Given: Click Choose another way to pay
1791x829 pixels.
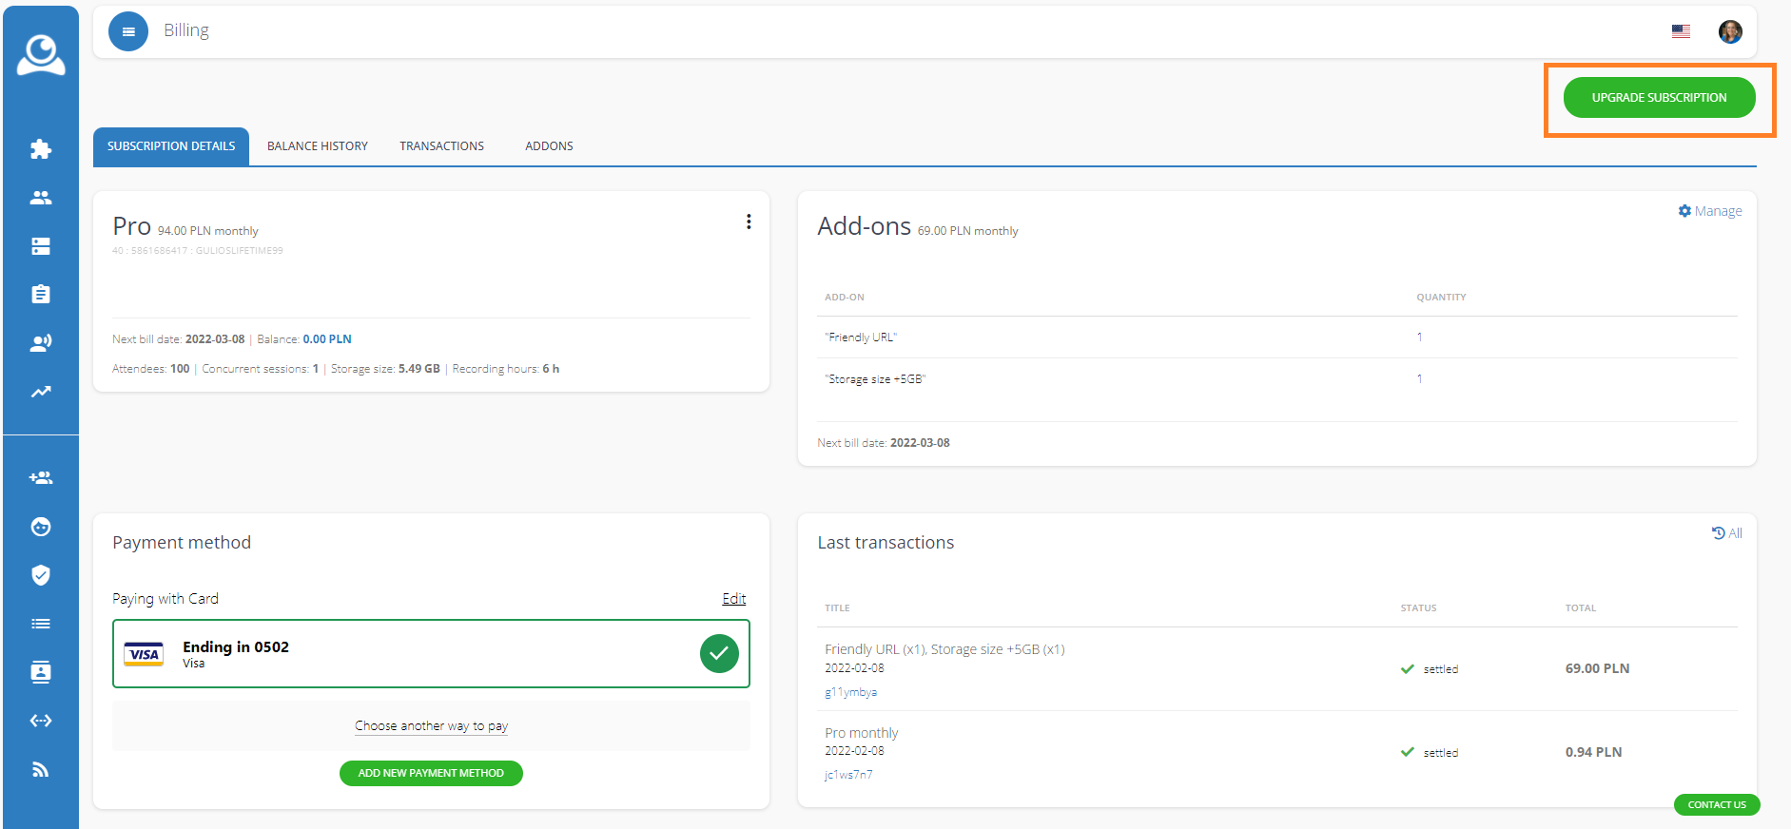Looking at the screenshot, I should point(431,726).
